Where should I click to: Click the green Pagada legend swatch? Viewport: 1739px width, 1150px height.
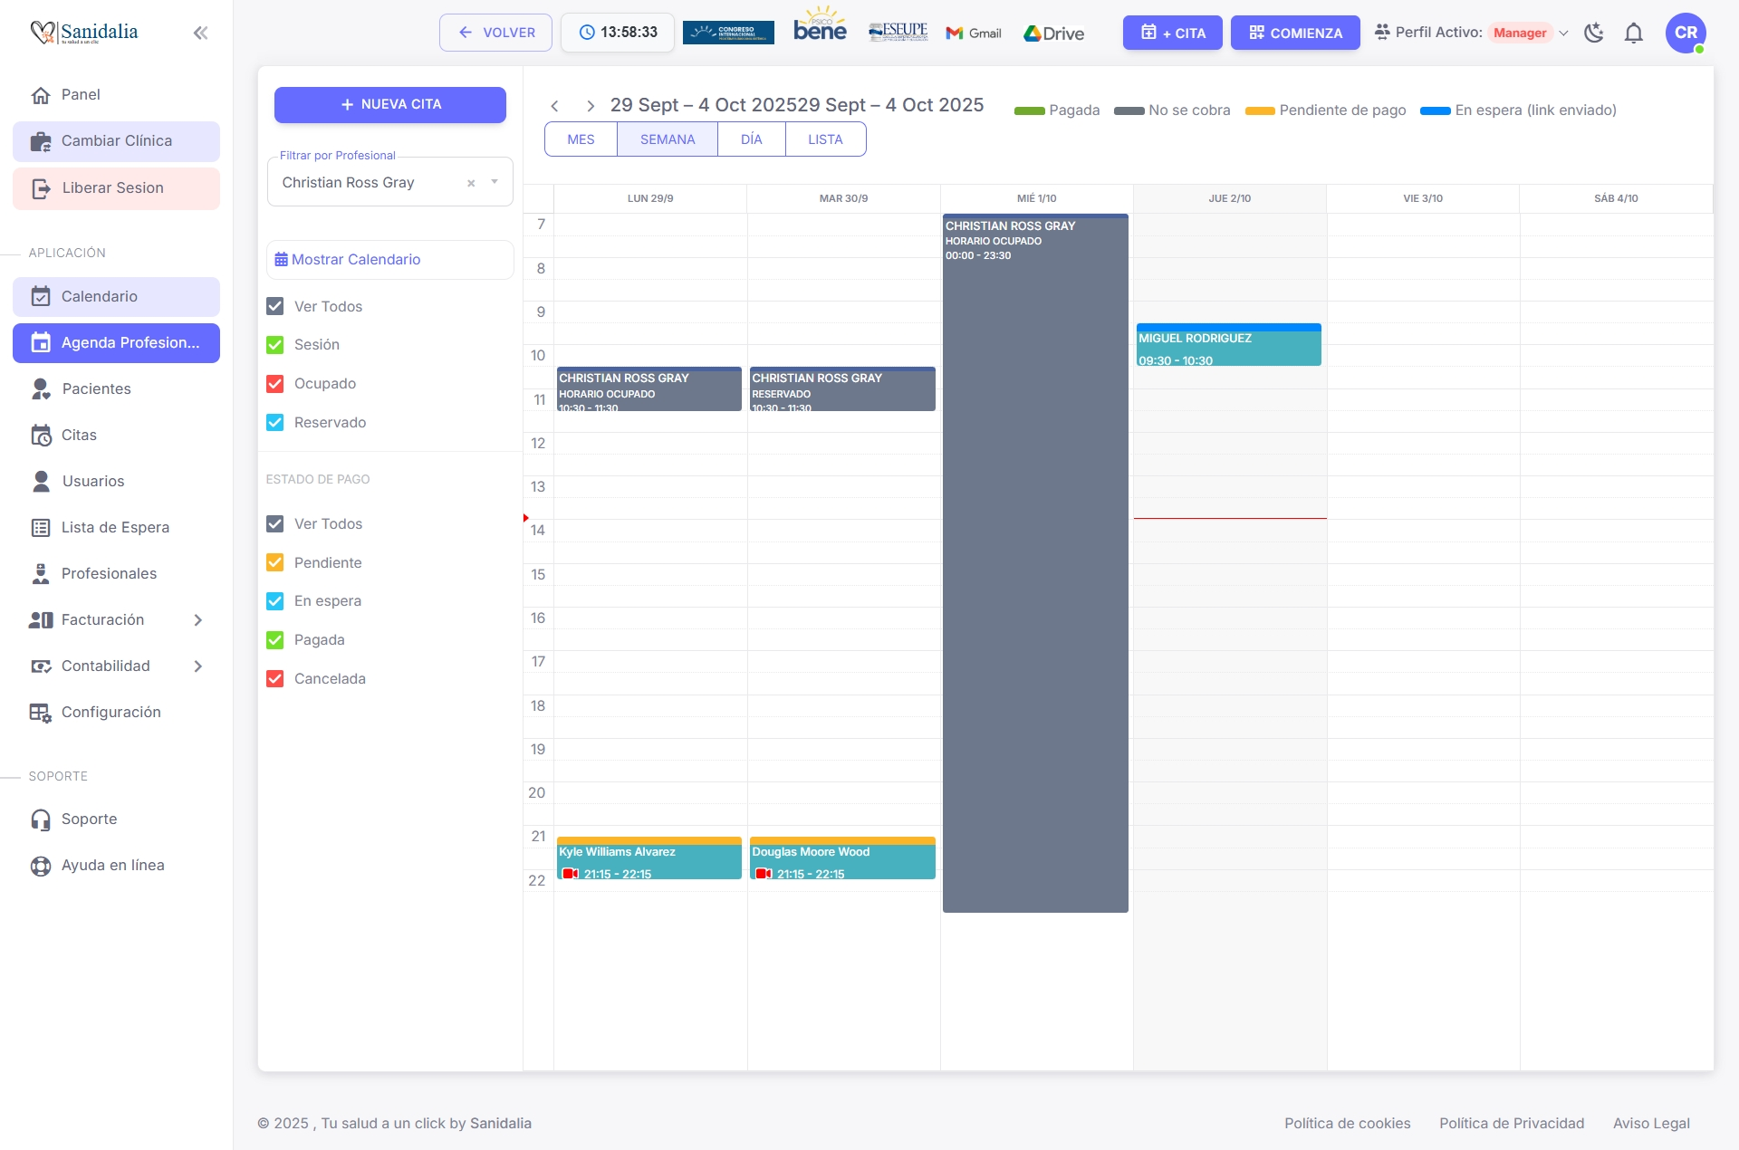1029,110
